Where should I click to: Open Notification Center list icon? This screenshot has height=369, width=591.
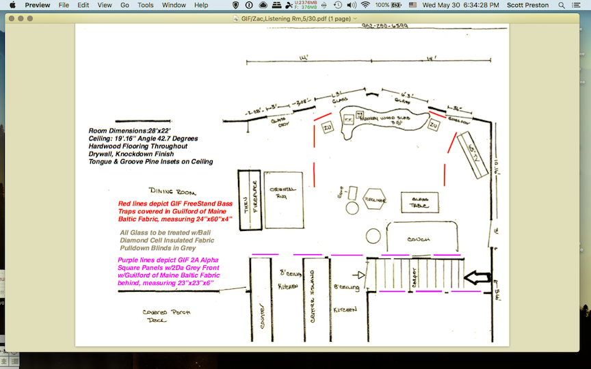[x=576, y=5]
